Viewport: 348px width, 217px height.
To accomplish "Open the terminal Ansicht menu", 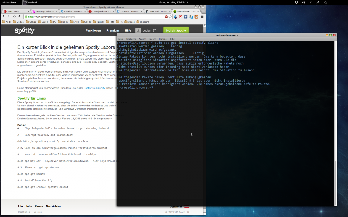I will pyautogui.click(x=142, y=39).
